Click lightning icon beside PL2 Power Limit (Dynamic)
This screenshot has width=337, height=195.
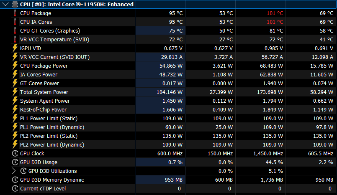click(15, 145)
